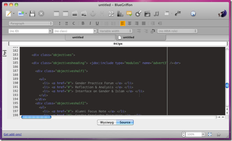Click the 100% zoom input field
232x141 pixels.
194,134
